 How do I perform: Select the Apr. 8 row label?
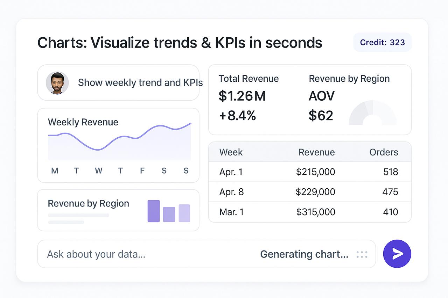[x=231, y=192]
